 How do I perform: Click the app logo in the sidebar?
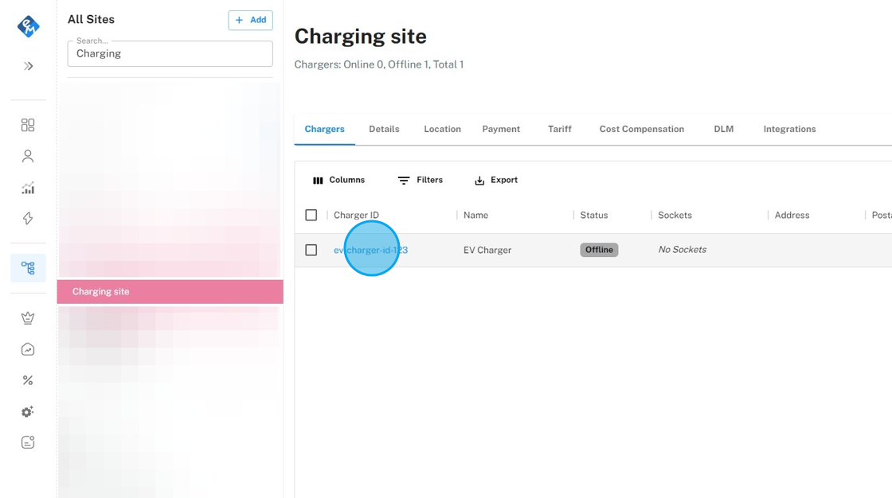[28, 26]
